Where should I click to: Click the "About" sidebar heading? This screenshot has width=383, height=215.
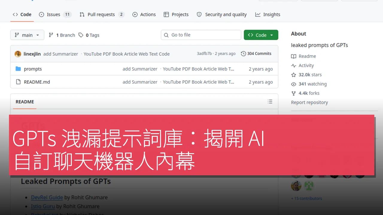click(x=299, y=34)
